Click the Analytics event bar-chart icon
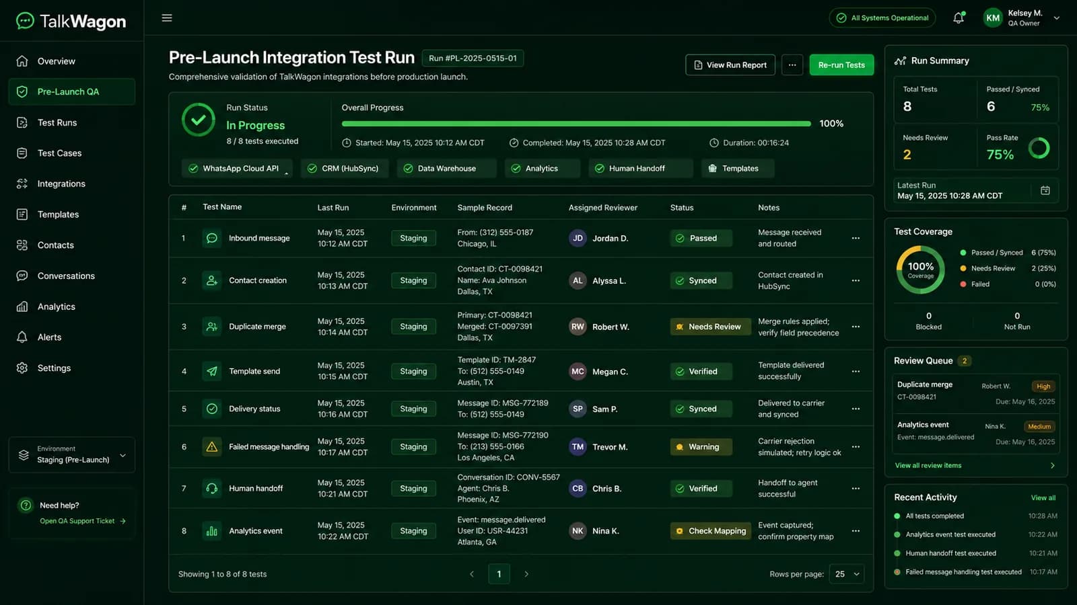This screenshot has width=1077, height=605. tap(212, 531)
